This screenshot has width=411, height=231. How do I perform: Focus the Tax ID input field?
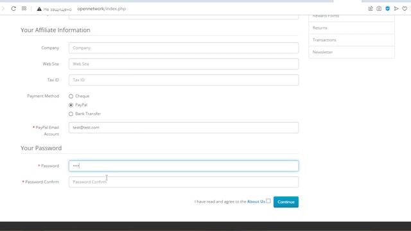point(184,80)
